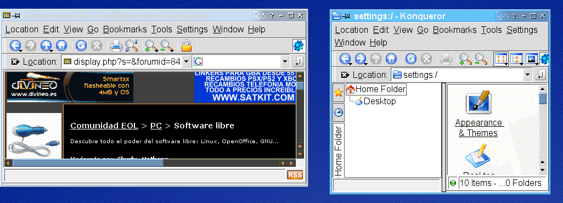Screen dimensions: 563x203
Task: Go back in settings:/ window
Action: pyautogui.click(x=345, y=58)
